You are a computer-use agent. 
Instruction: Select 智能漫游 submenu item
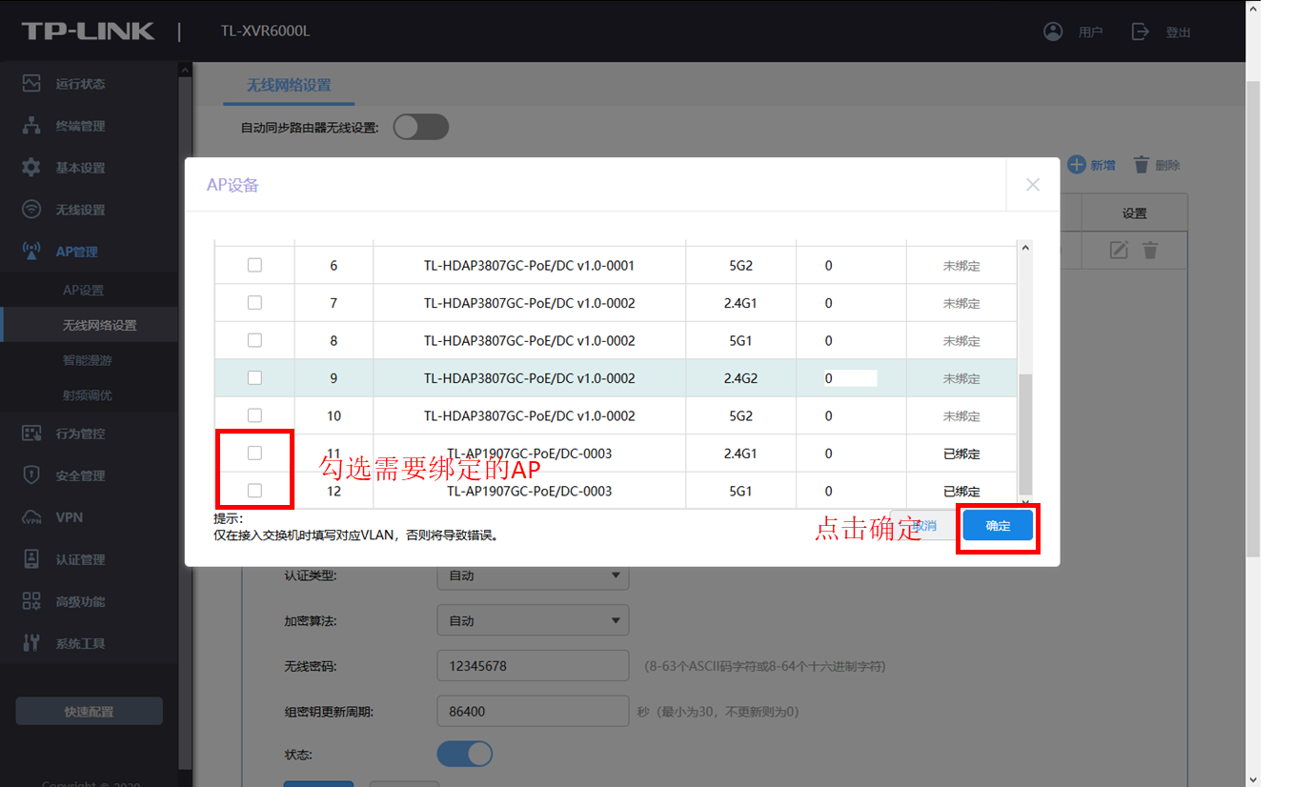pos(88,360)
